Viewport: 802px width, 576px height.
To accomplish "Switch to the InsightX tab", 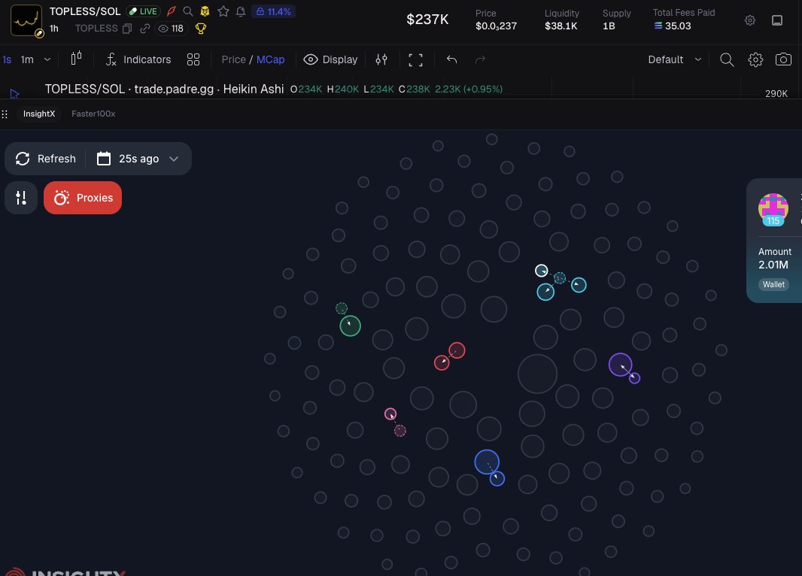I will 39,114.
